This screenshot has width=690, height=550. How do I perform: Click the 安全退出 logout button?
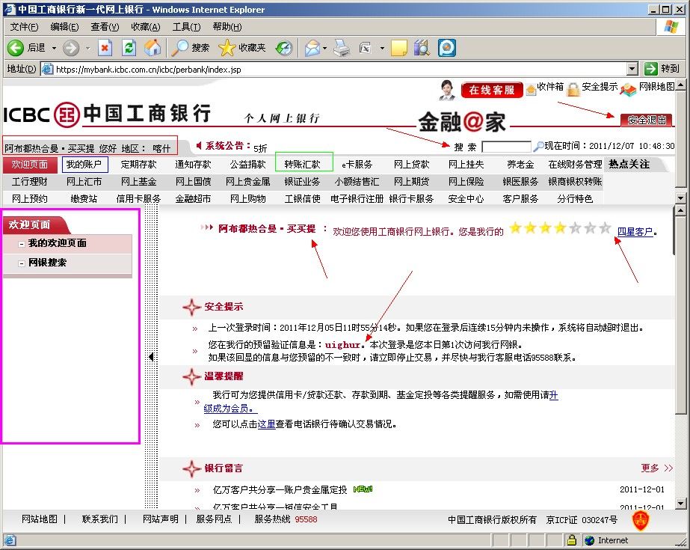pyautogui.click(x=647, y=120)
